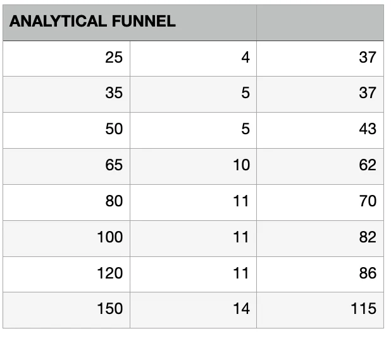Screen dimensions: 391x338
Task: Click the cell showing 14
Action: (193, 310)
